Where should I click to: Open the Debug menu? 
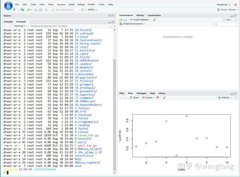[81, 4]
